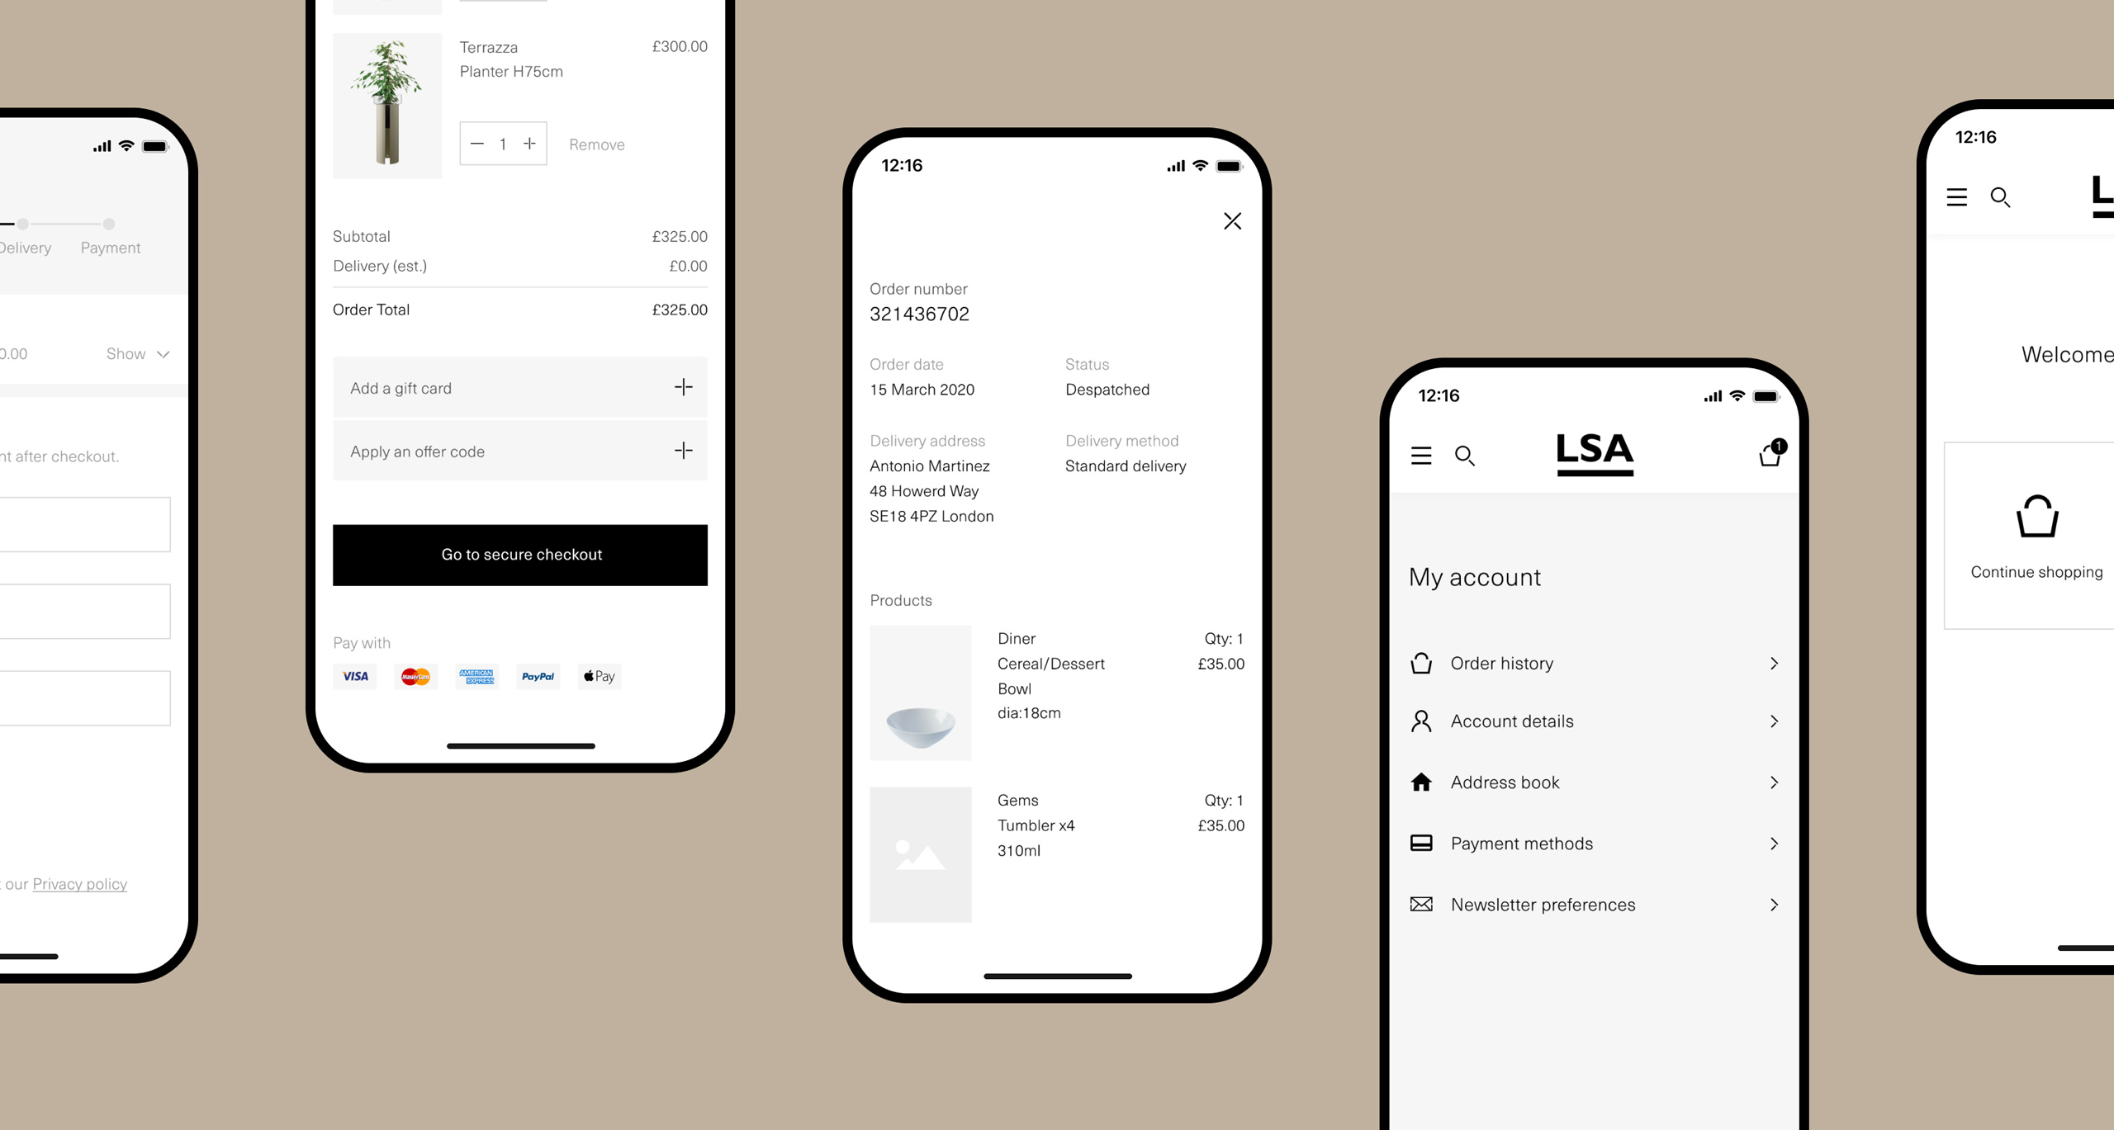Click the order history icon
This screenshot has width=2114, height=1130.
click(x=1422, y=662)
